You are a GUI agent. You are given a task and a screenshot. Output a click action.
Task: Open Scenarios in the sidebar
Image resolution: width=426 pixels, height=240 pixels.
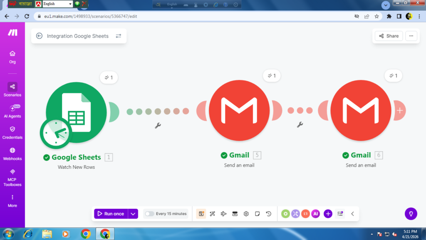(x=12, y=90)
